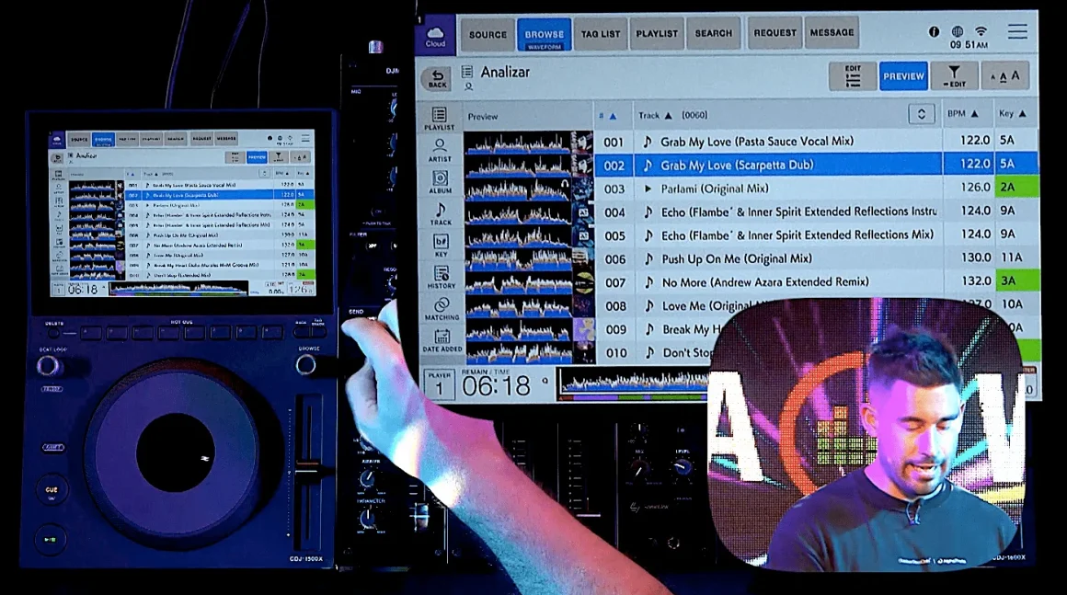Tap the 11A key value
This screenshot has width=1067, height=595.
pos(1011,257)
